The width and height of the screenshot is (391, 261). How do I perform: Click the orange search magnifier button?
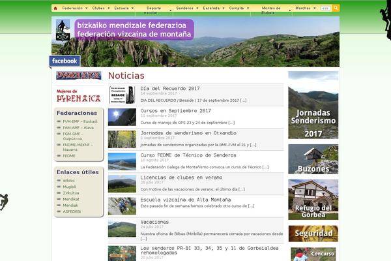click(336, 8)
